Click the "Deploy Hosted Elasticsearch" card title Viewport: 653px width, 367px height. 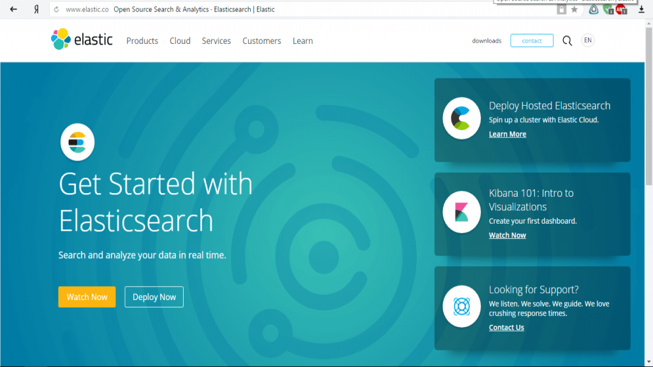tap(550, 106)
